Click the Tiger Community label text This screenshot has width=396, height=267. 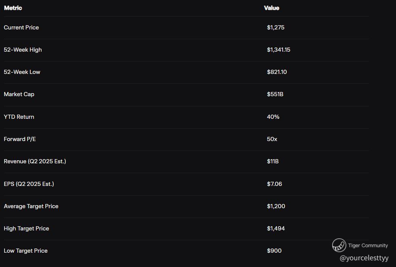pos(368,246)
